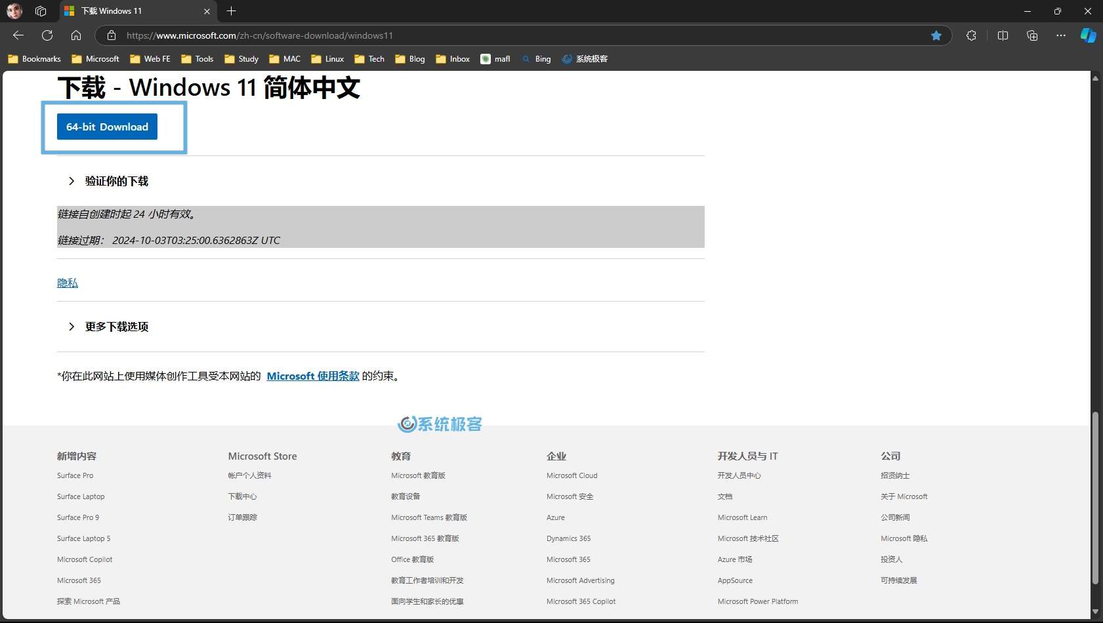Image resolution: width=1103 pixels, height=623 pixels.
Task: Open the Bing bookmark
Action: (536, 59)
